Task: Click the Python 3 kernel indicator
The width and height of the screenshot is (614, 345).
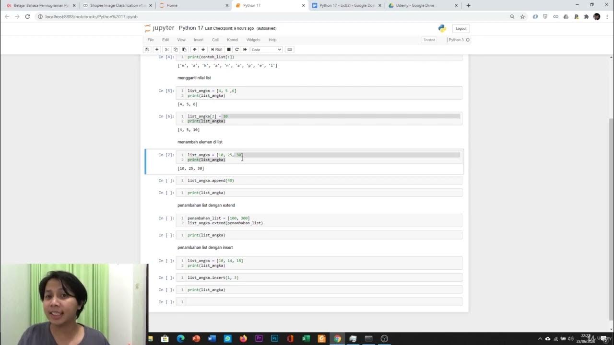Action: tap(459, 40)
